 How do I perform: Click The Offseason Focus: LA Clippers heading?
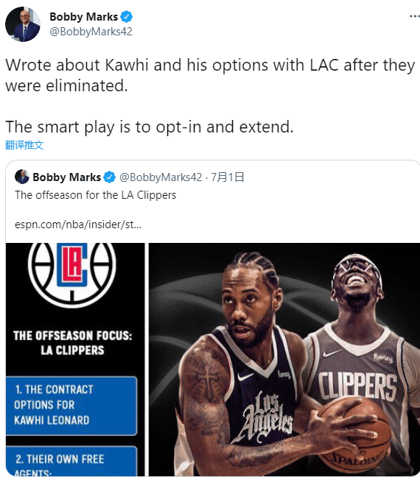pos(72,343)
